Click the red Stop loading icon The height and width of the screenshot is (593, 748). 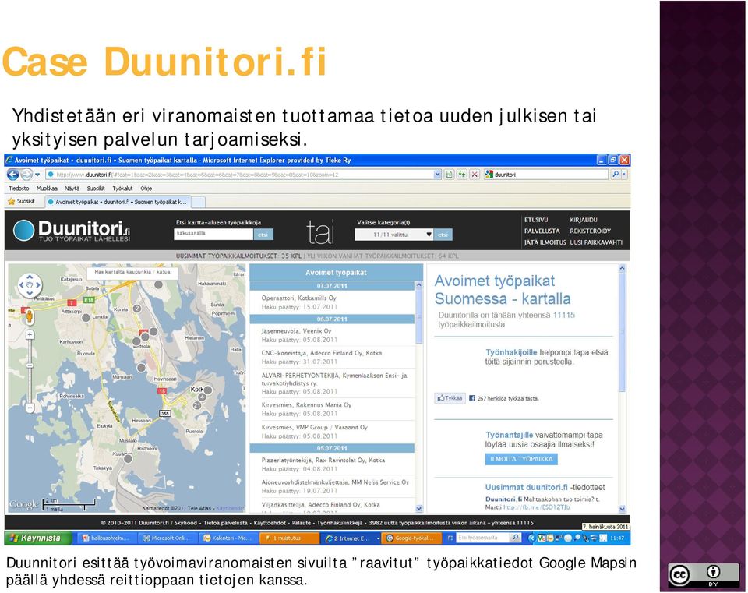[x=475, y=175]
